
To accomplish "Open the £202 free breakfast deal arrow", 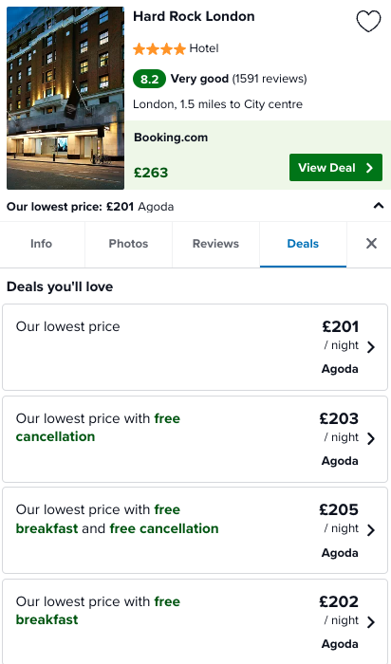I will click(x=371, y=621).
